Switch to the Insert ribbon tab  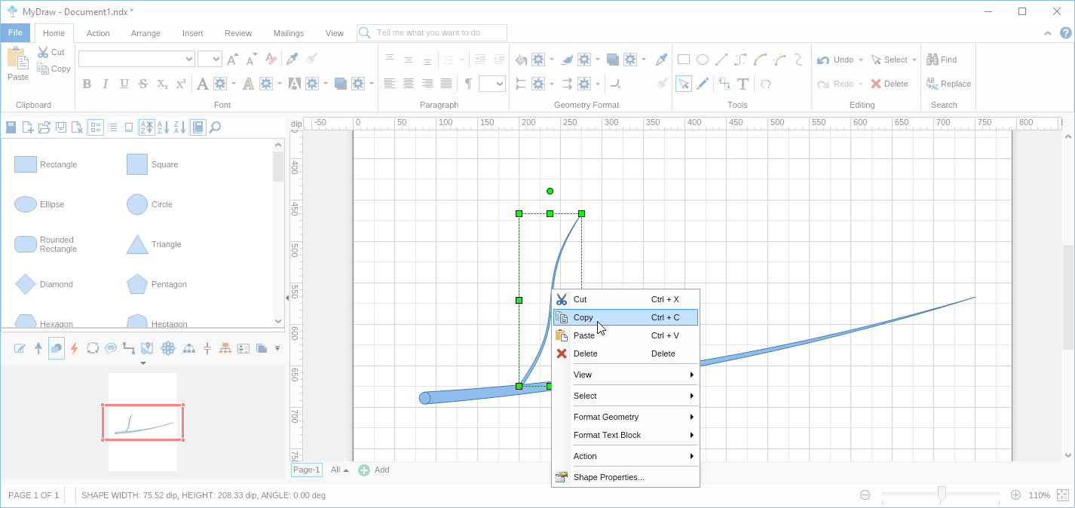192,33
